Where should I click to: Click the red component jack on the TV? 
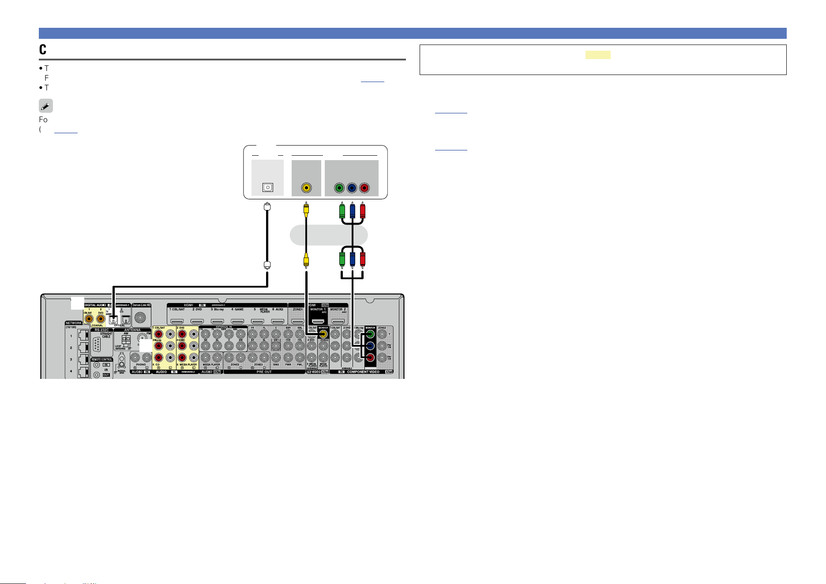click(364, 188)
